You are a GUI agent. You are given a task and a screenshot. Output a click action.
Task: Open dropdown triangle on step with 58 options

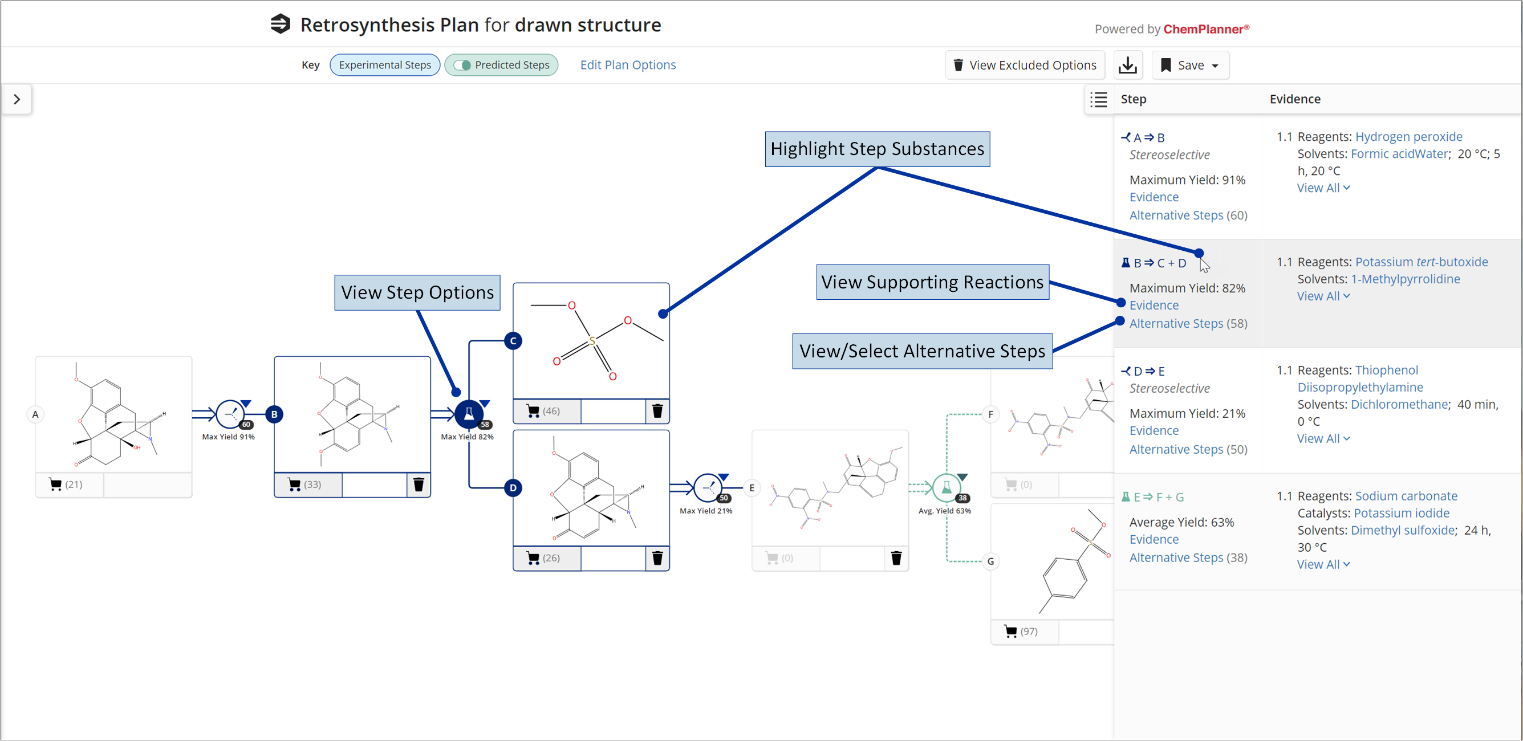pos(485,404)
